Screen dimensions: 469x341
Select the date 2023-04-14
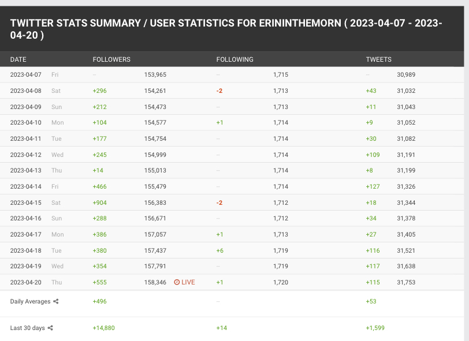click(26, 186)
